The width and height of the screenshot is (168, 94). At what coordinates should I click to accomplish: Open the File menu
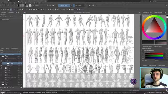coord(2,3)
